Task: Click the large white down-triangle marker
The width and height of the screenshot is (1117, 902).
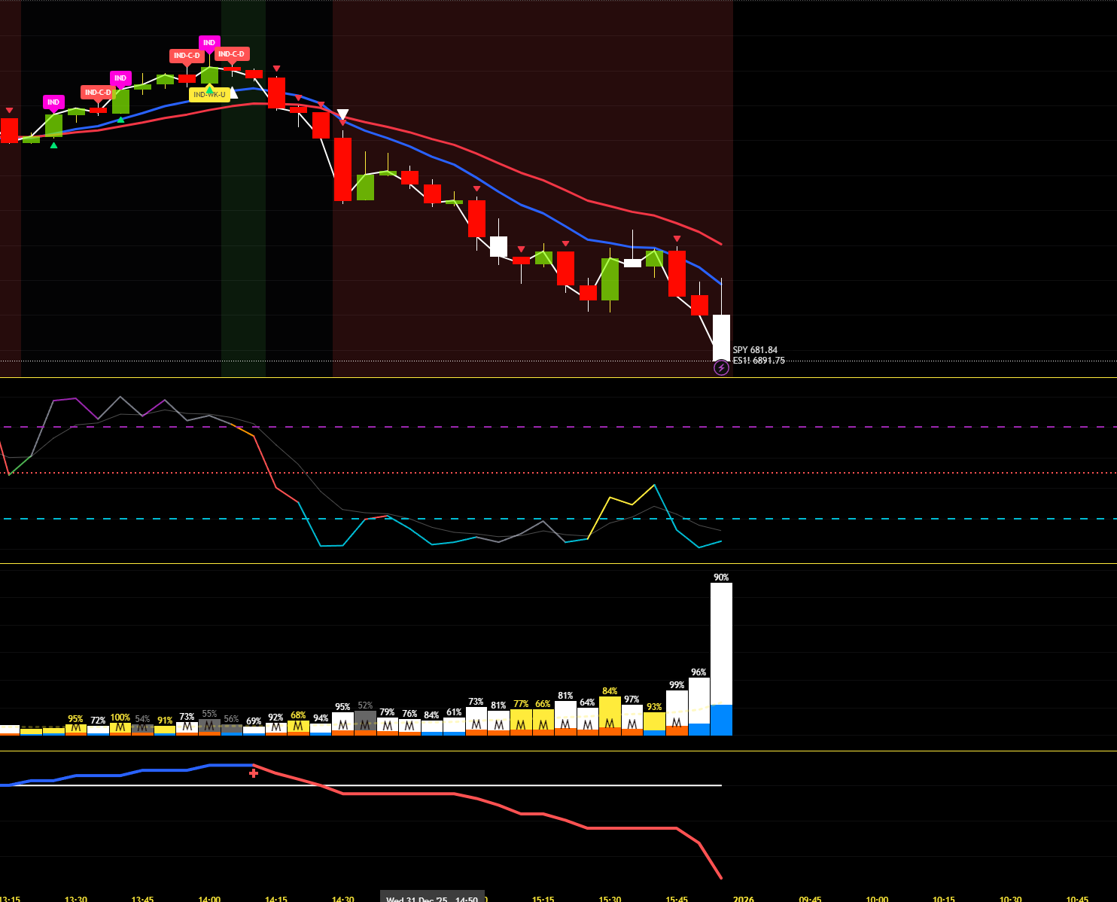Action: (x=342, y=114)
